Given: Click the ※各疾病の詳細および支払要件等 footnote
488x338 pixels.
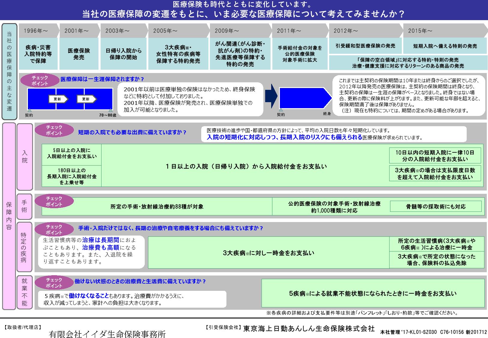Looking at the screenshot, I should point(362,313).
